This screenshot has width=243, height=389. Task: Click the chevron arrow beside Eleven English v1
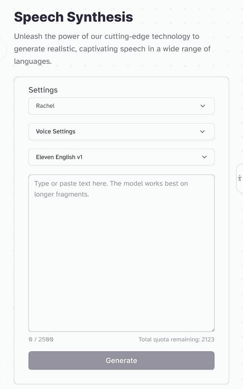pos(204,157)
